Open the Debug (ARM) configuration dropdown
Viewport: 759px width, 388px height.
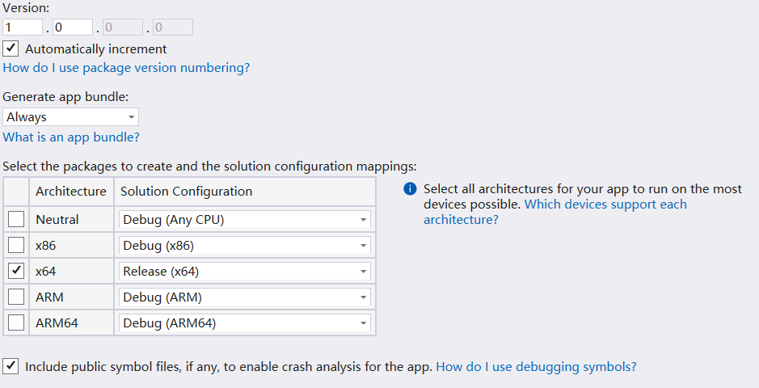pyautogui.click(x=245, y=297)
